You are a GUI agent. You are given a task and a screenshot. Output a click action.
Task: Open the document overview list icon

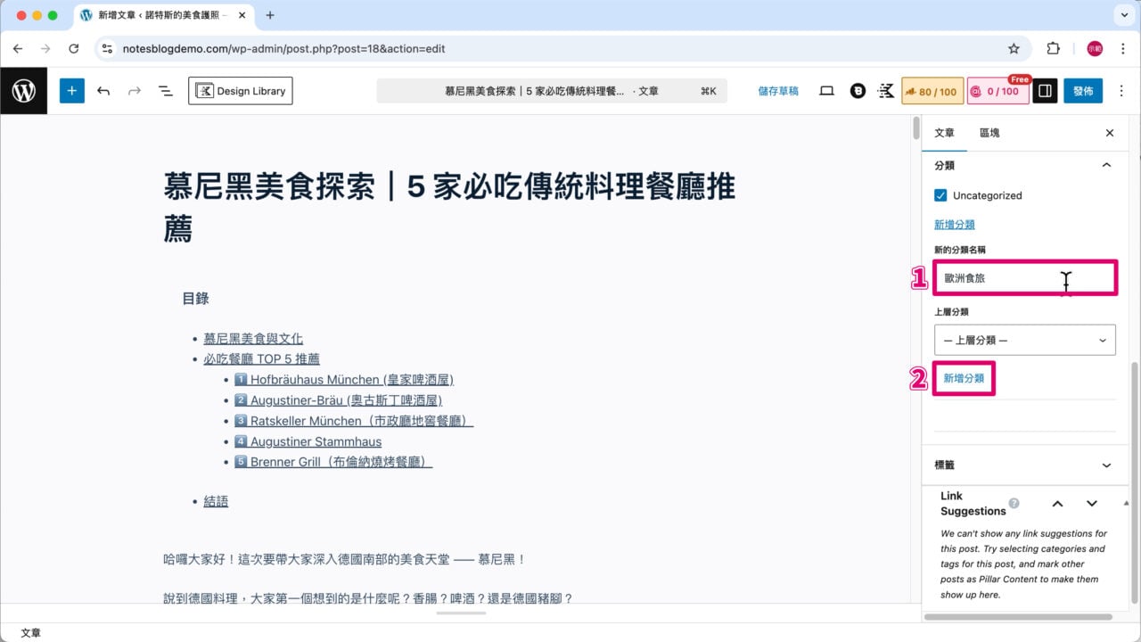(x=164, y=90)
